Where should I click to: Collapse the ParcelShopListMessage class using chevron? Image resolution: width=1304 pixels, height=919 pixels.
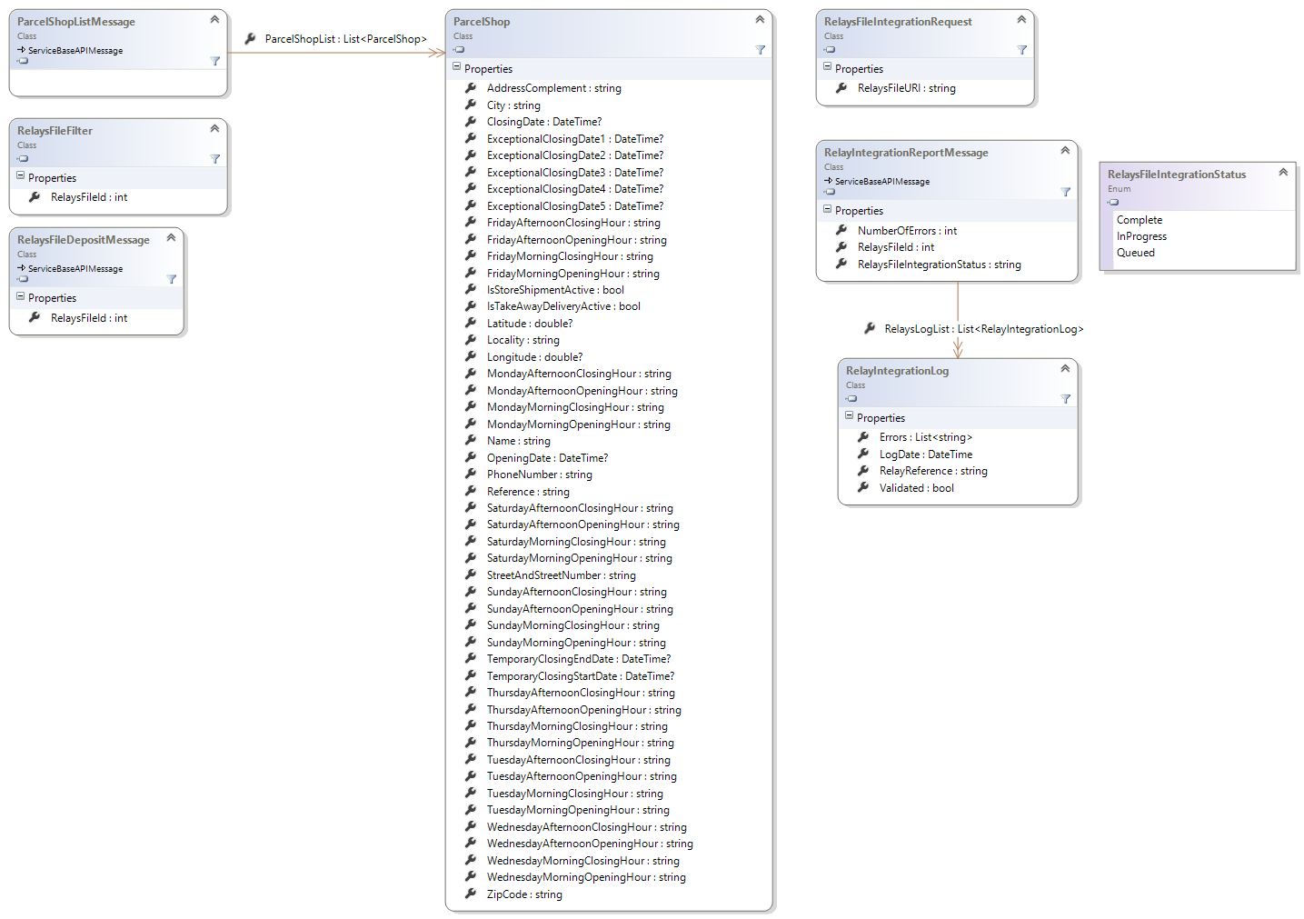214,19
